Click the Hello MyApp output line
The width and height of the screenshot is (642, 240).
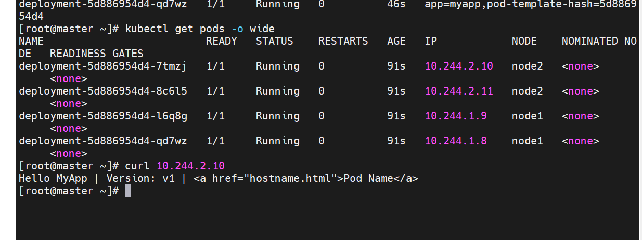click(219, 178)
